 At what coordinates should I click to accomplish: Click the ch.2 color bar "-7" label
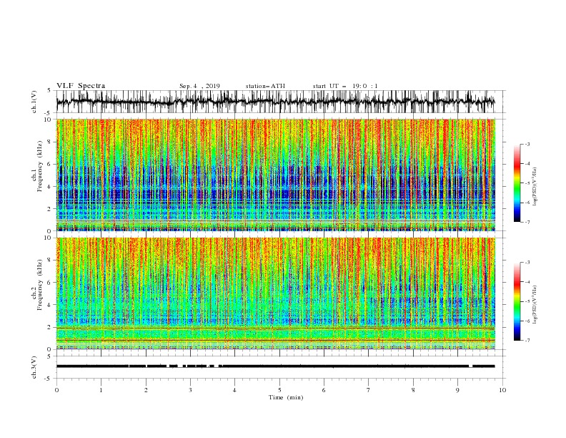(x=527, y=341)
